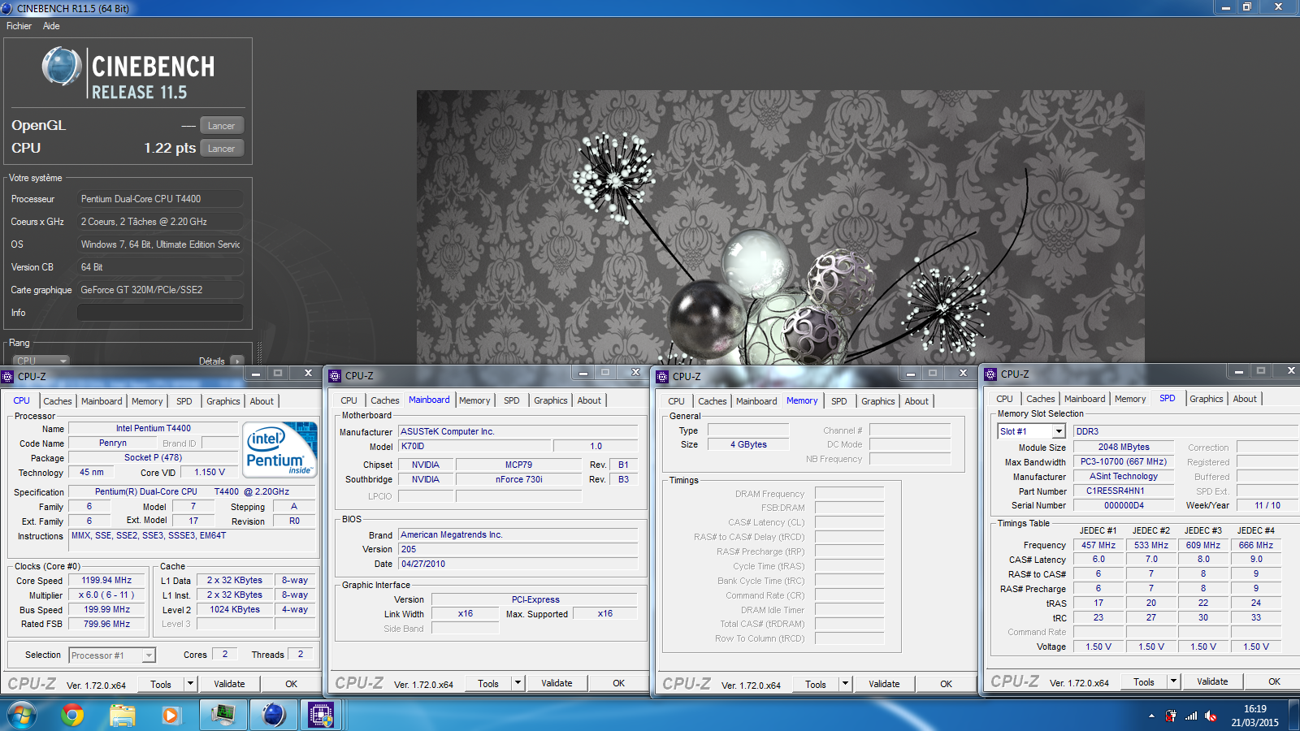The image size is (1300, 731).
Task: Click title icon of CPU-Z SPD-tab window
Action: 990,374
